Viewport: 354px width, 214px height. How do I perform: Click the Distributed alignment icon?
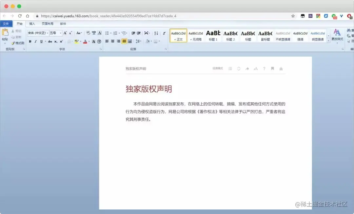coord(130,41)
